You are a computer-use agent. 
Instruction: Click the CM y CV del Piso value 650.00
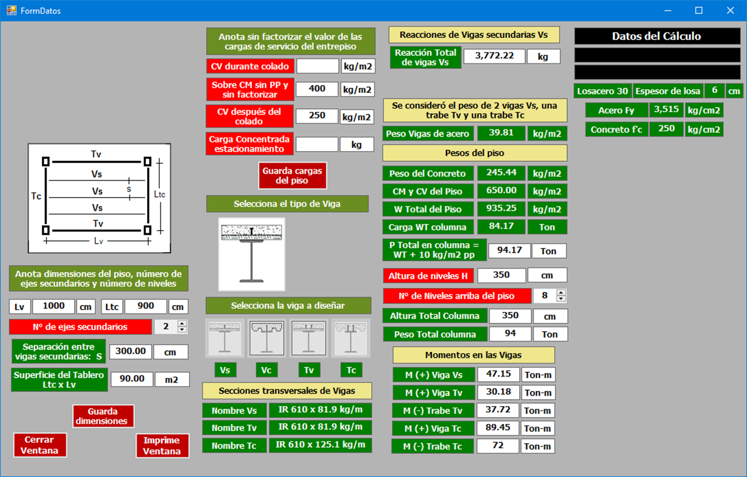click(x=501, y=191)
